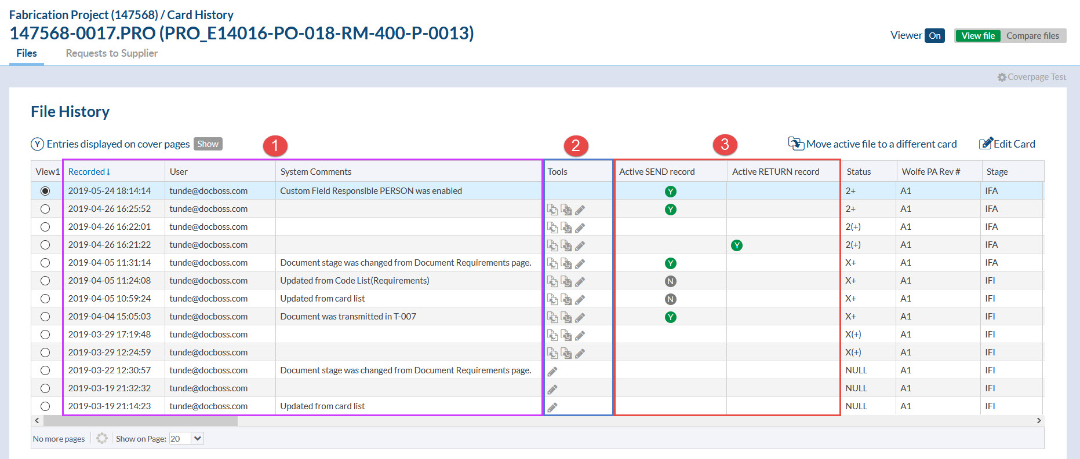Screen dimensions: 1080x459
Task: Select the View1 radio for 2019-05-24 18:14:14
Action: (45, 191)
